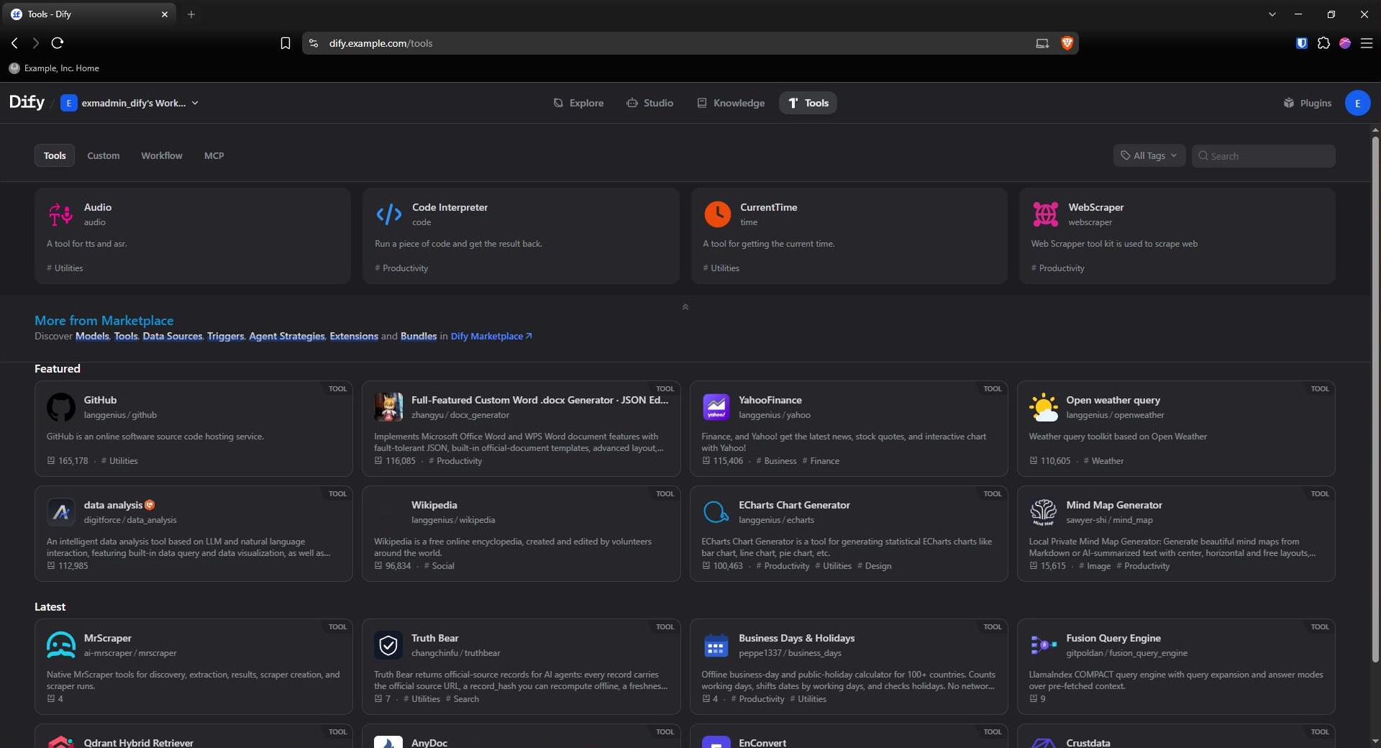The image size is (1381, 748).
Task: Click the Finance tag on YahooFinance card
Action: coord(821,461)
